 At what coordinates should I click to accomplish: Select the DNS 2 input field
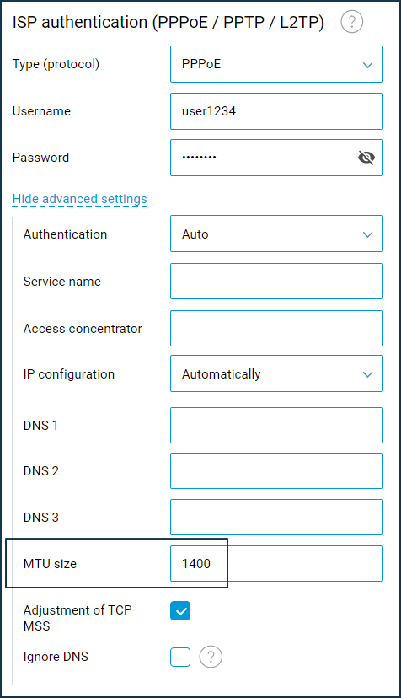coord(276,471)
